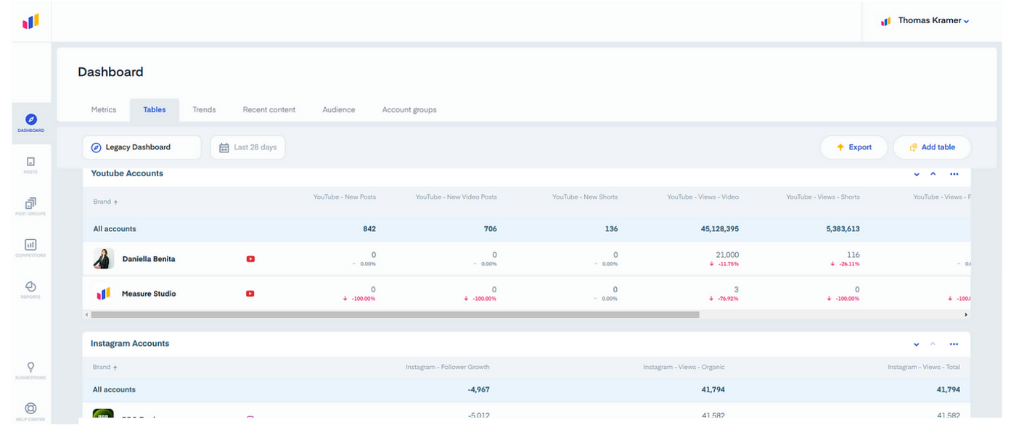Open the Help Center lifebuoy icon
Image resolution: width=1016 pixels, height=438 pixels.
[31, 412]
